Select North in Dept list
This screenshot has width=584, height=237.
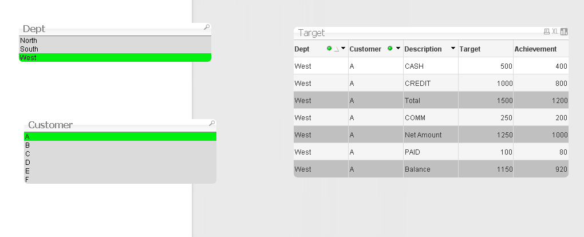pos(115,41)
